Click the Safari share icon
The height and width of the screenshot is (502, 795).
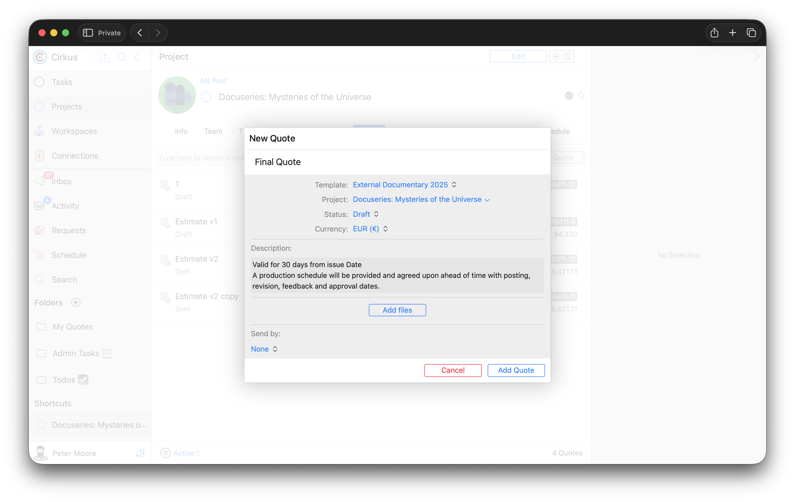[714, 33]
